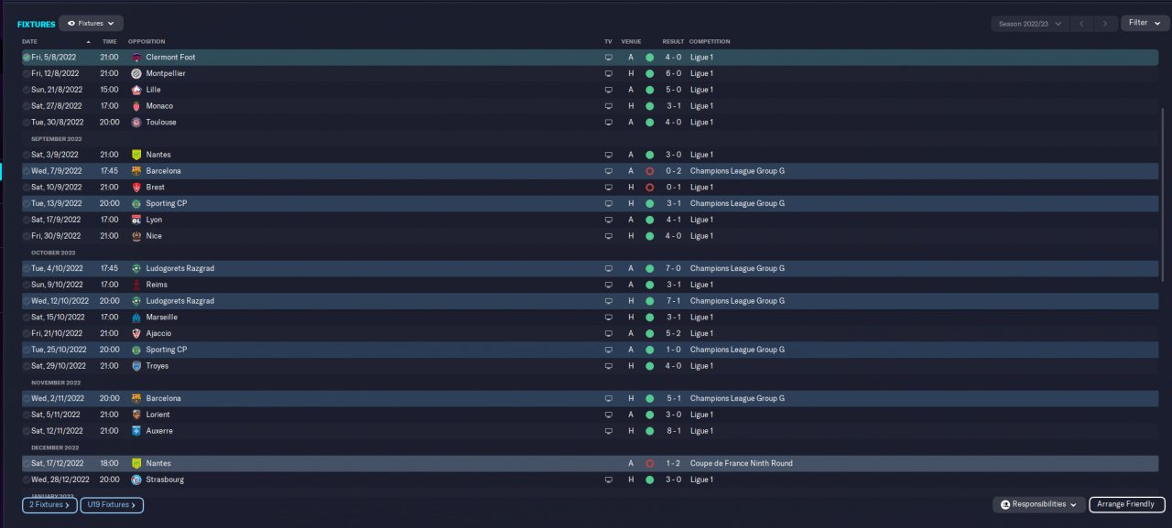
Task: Click the Reims club badge
Action: coord(136,285)
